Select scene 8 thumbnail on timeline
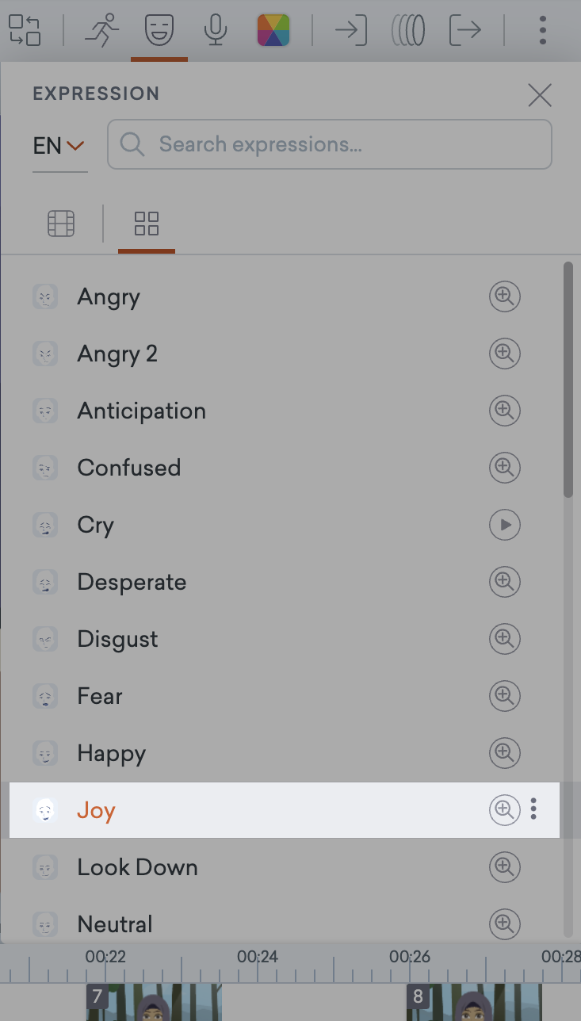 click(x=474, y=1002)
